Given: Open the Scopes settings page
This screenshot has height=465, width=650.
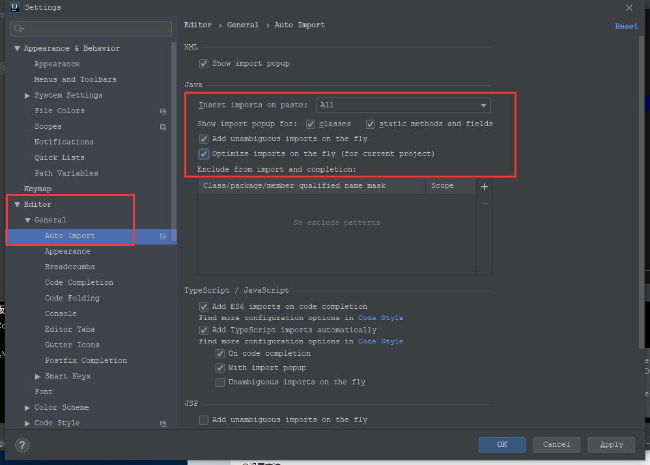Looking at the screenshot, I should pyautogui.click(x=48, y=126).
